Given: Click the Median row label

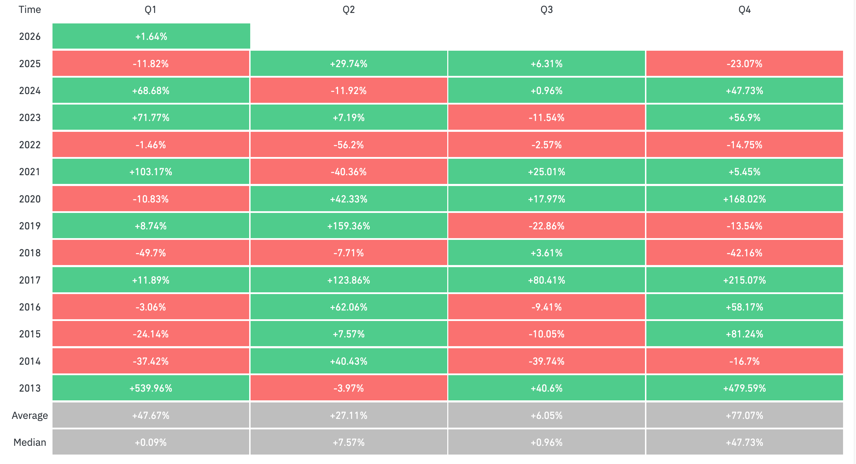Looking at the screenshot, I should click(30, 442).
